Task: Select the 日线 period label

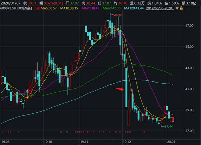Action: pyautogui.click(x=36, y=8)
